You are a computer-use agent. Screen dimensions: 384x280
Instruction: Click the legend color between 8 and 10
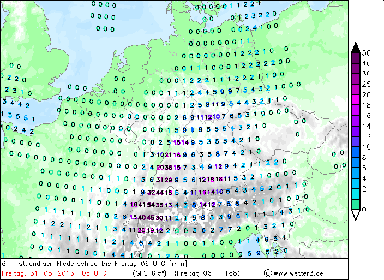pos(356,152)
